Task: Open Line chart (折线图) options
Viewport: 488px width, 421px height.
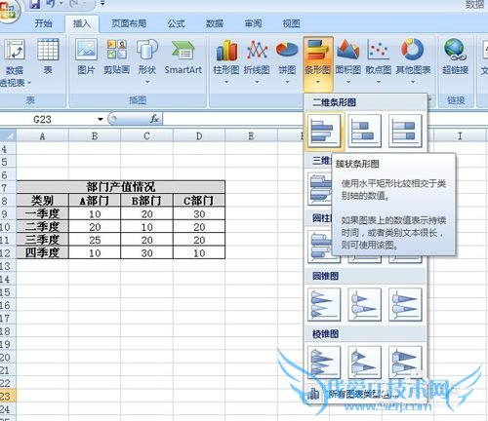Action: (257, 50)
